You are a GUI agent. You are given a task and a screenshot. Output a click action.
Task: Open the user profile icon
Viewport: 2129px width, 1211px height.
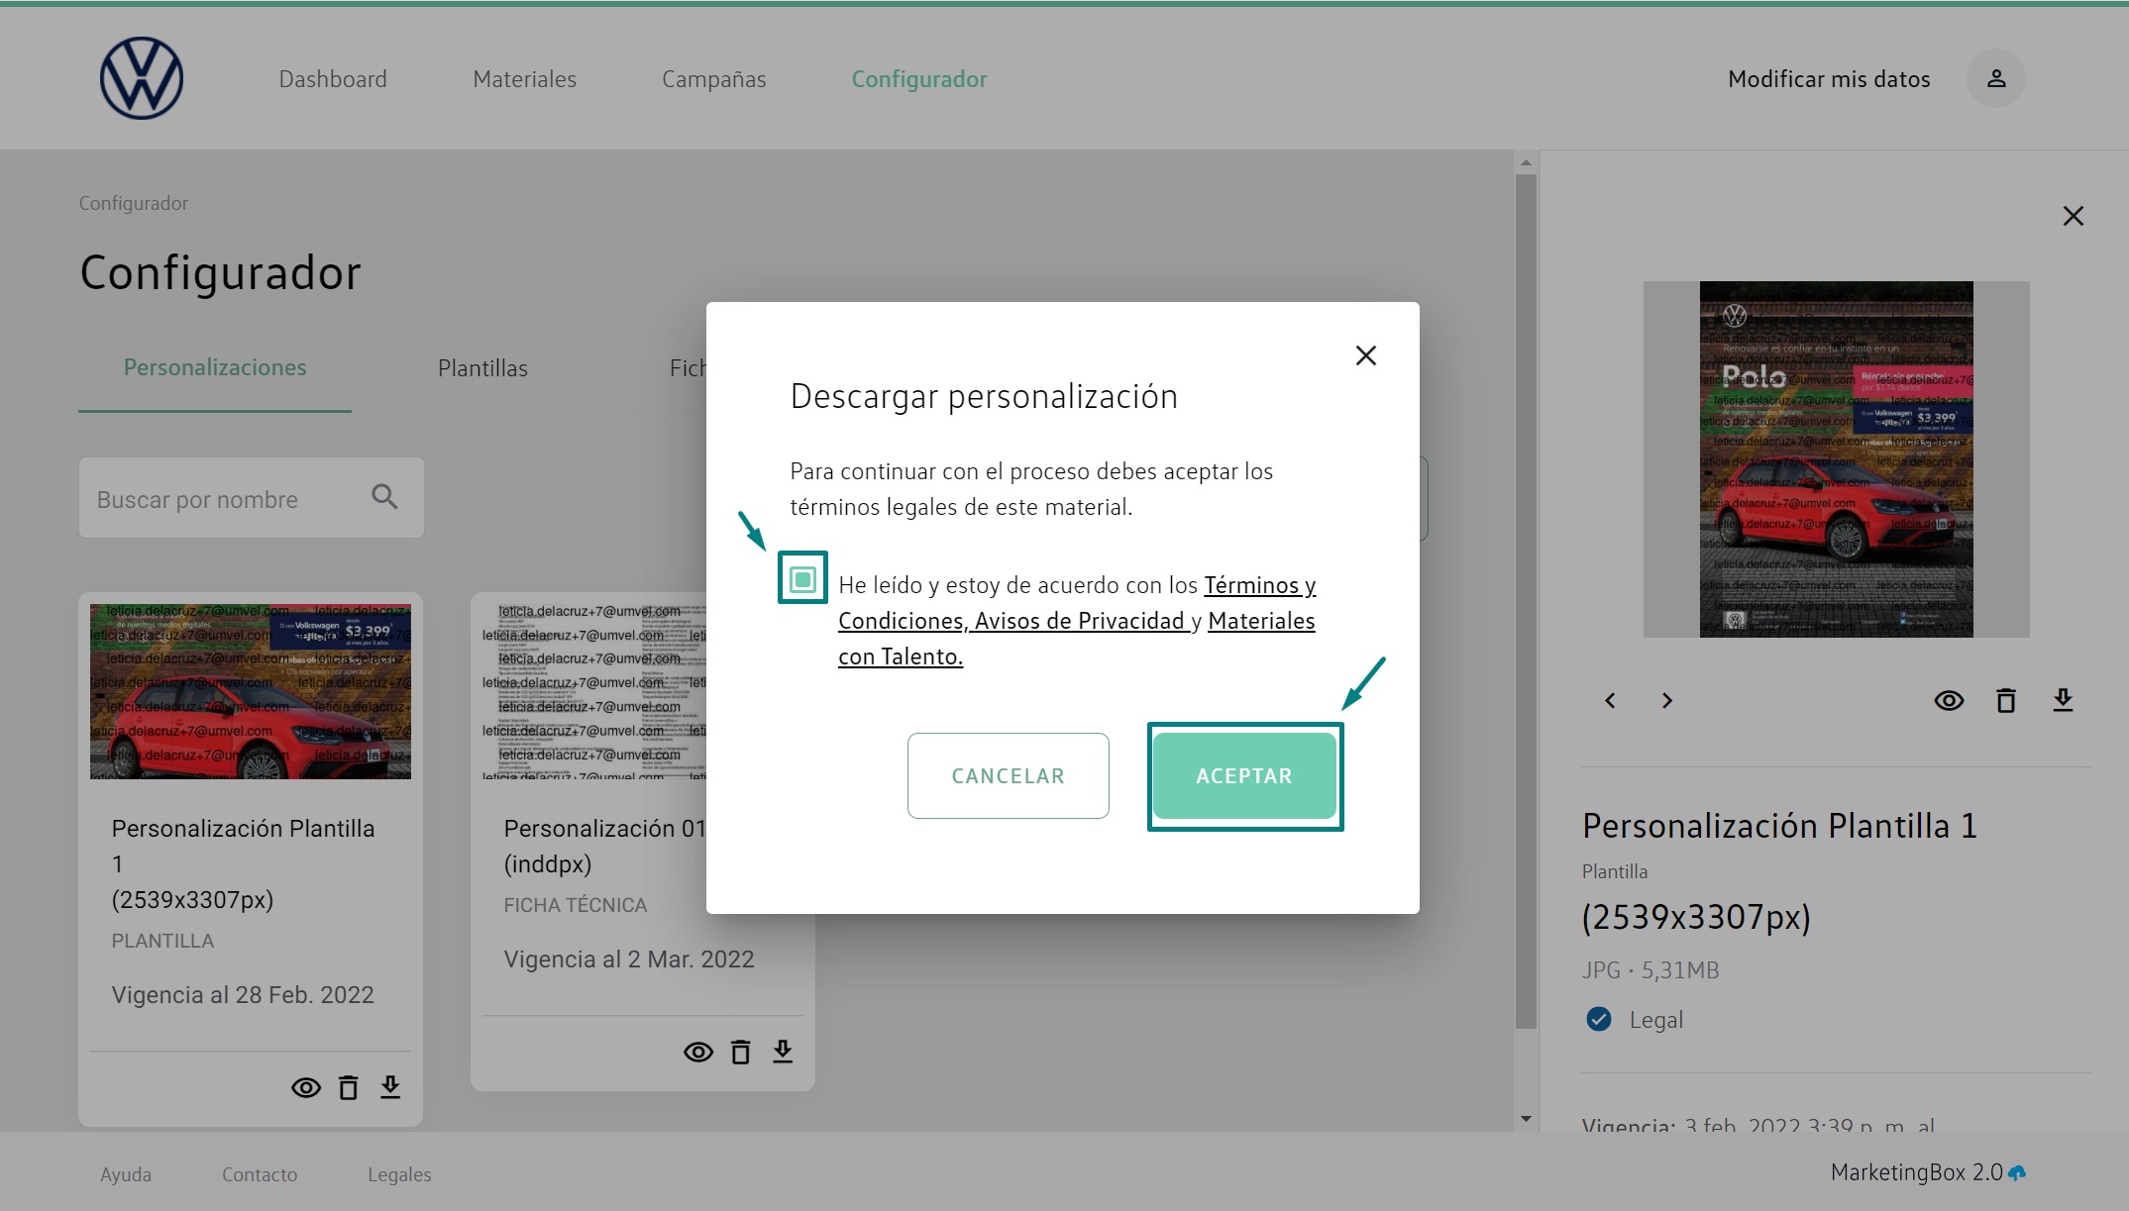tap(1995, 78)
